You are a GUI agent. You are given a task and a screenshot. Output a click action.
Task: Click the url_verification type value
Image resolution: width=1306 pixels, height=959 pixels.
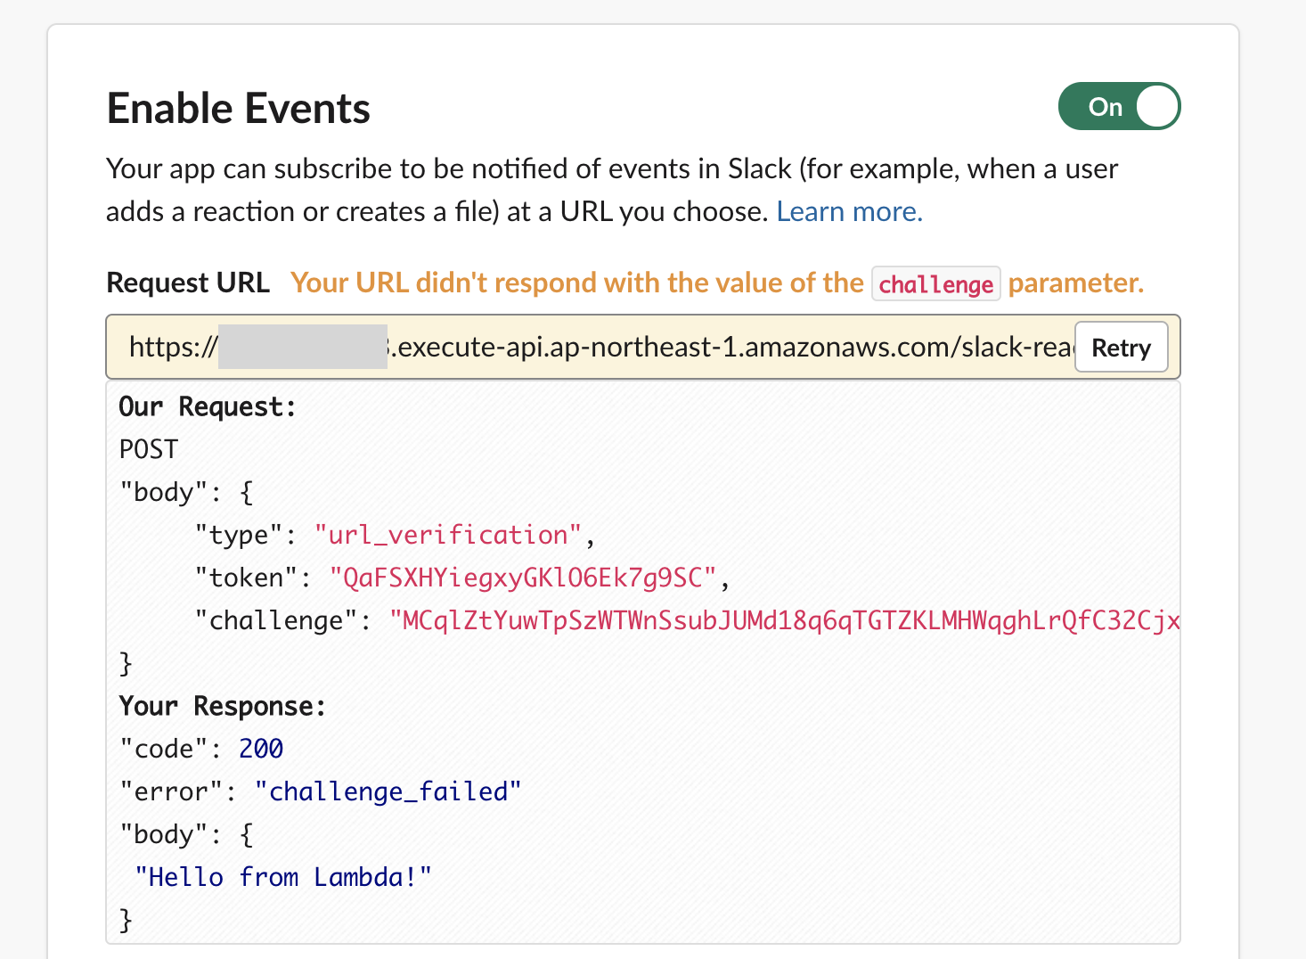tap(447, 536)
